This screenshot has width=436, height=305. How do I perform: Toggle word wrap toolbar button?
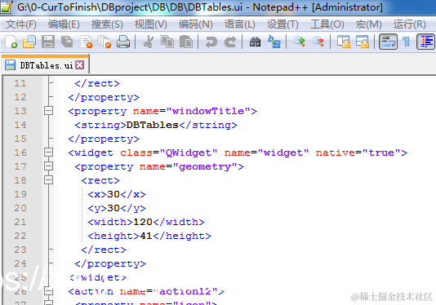(388, 42)
